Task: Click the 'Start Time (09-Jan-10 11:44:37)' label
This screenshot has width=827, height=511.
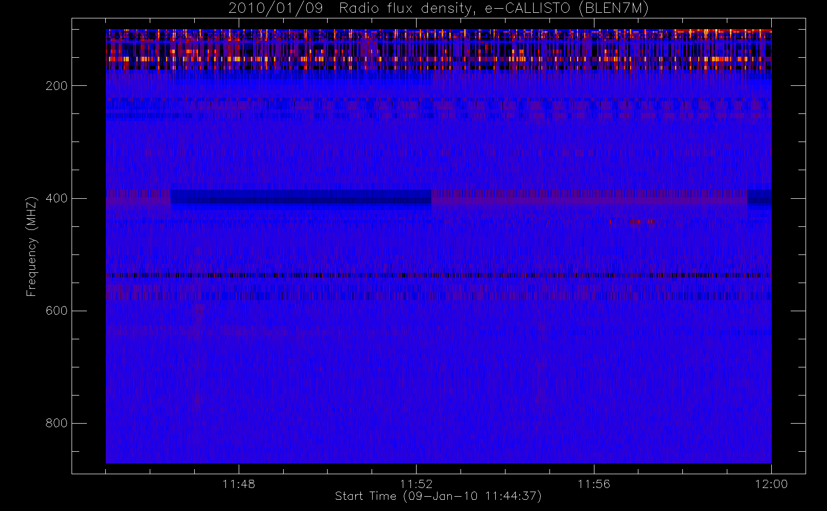Action: (x=438, y=496)
